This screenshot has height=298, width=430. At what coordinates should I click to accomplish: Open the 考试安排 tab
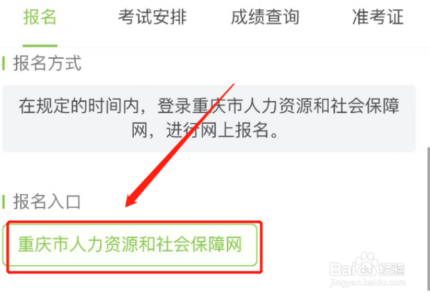[152, 17]
